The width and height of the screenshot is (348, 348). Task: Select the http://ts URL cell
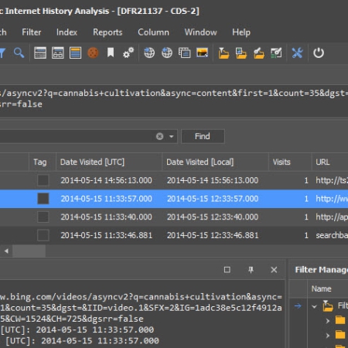332,180
